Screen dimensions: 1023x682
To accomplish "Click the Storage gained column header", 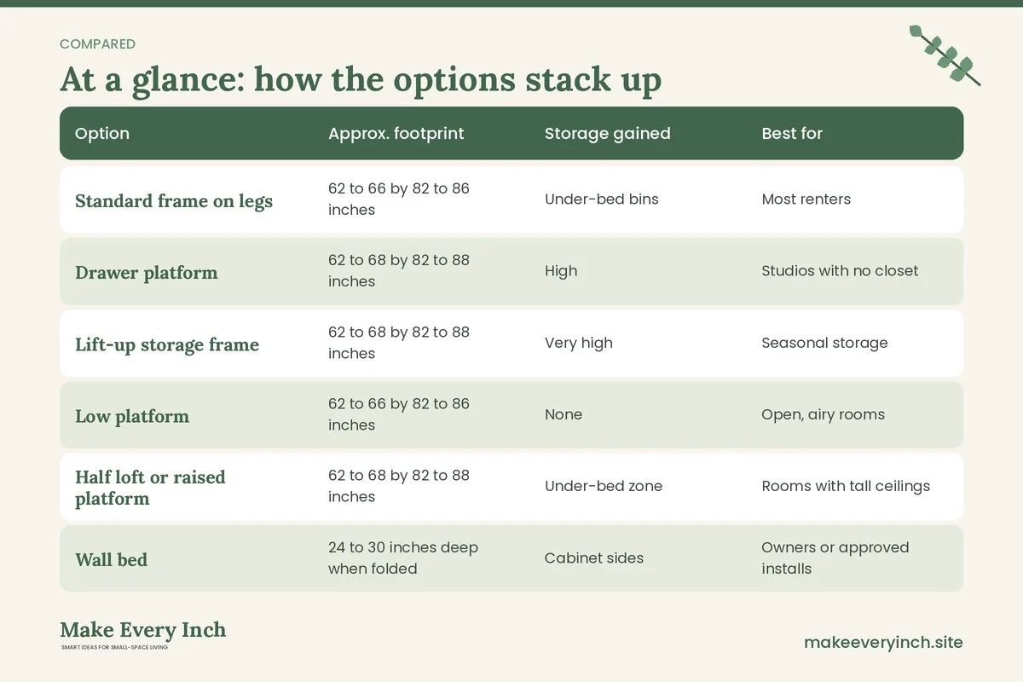I will tap(608, 133).
